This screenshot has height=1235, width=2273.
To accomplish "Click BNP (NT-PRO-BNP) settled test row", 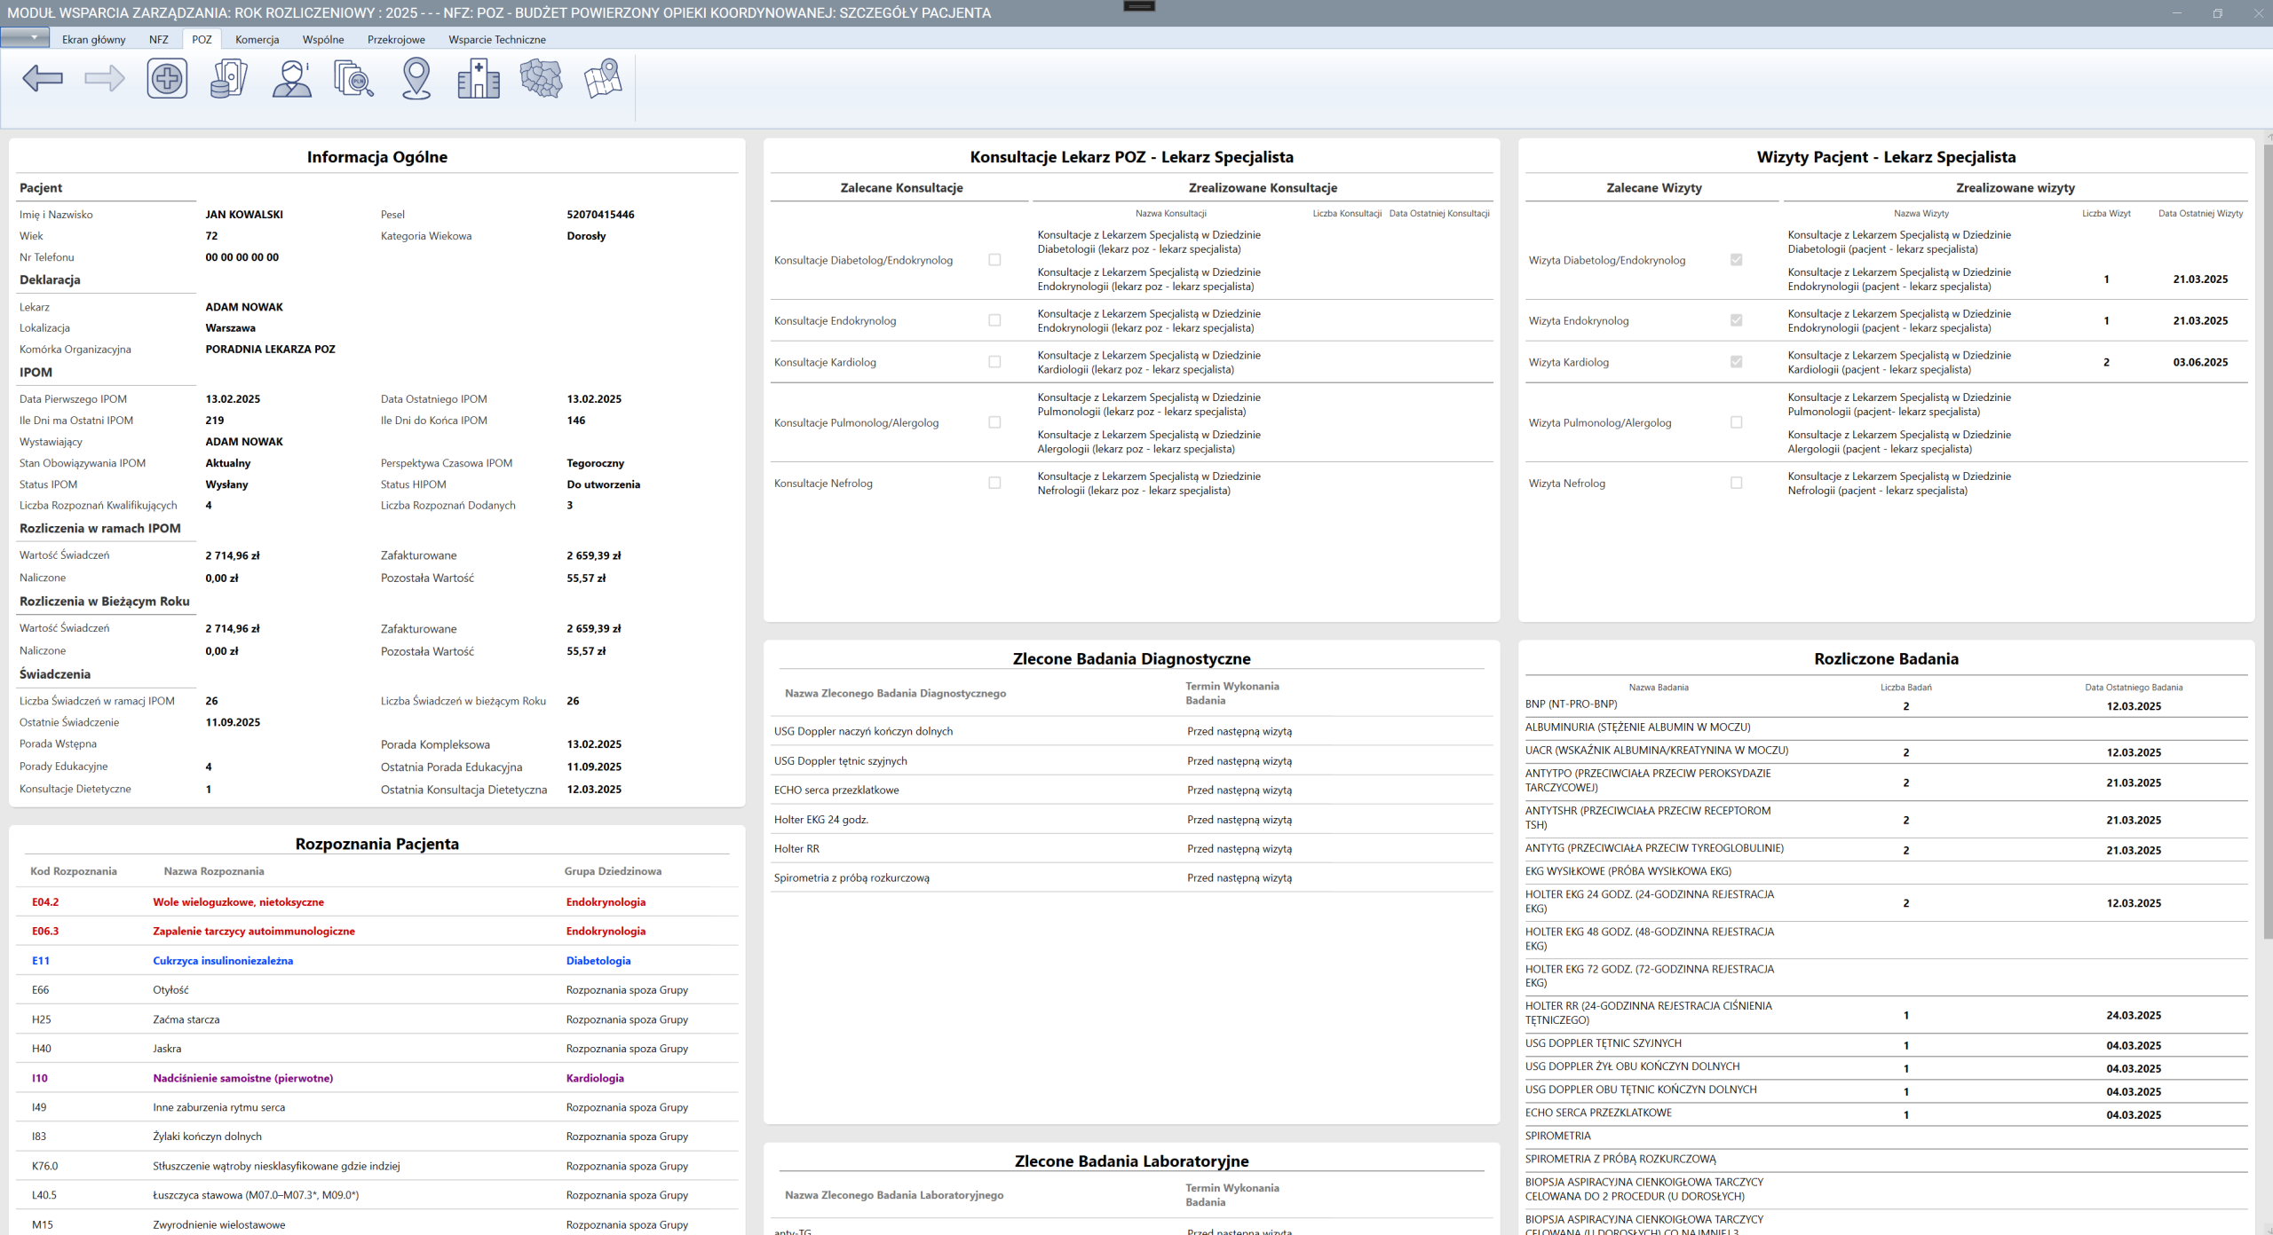I will point(1886,705).
